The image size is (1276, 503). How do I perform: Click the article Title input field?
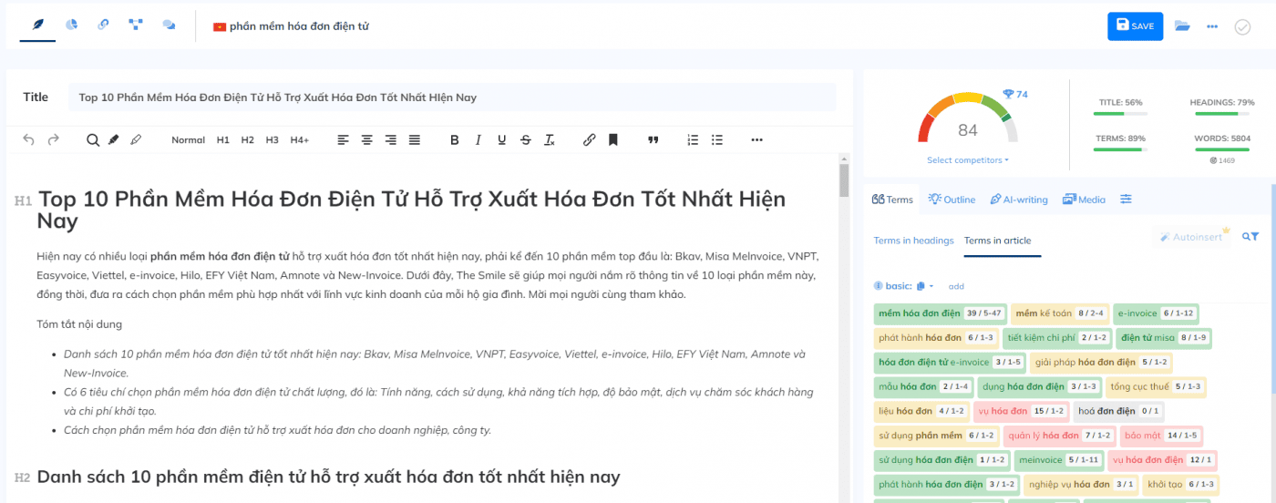(452, 98)
